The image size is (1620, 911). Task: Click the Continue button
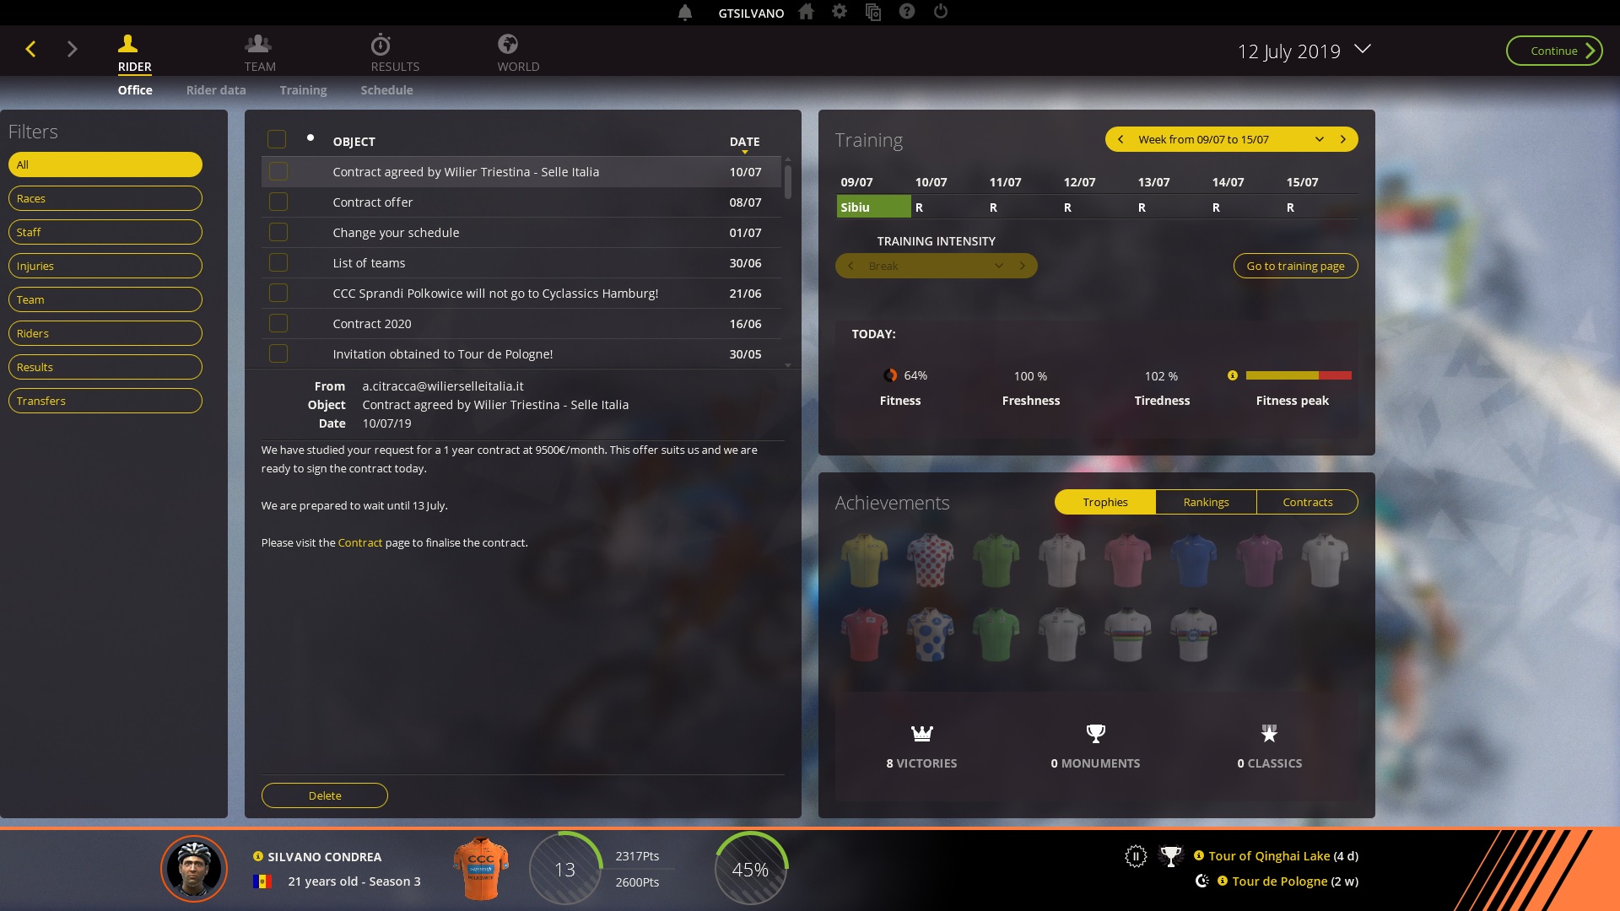[x=1554, y=51]
